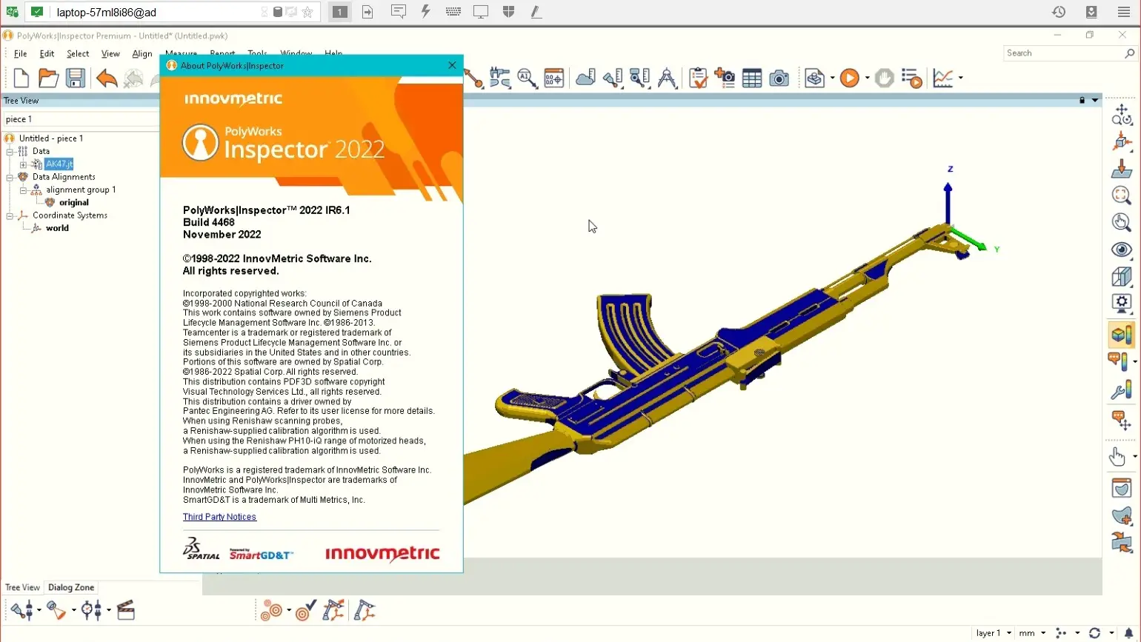
Task: Open the Third Party Notices link
Action: coord(219,517)
